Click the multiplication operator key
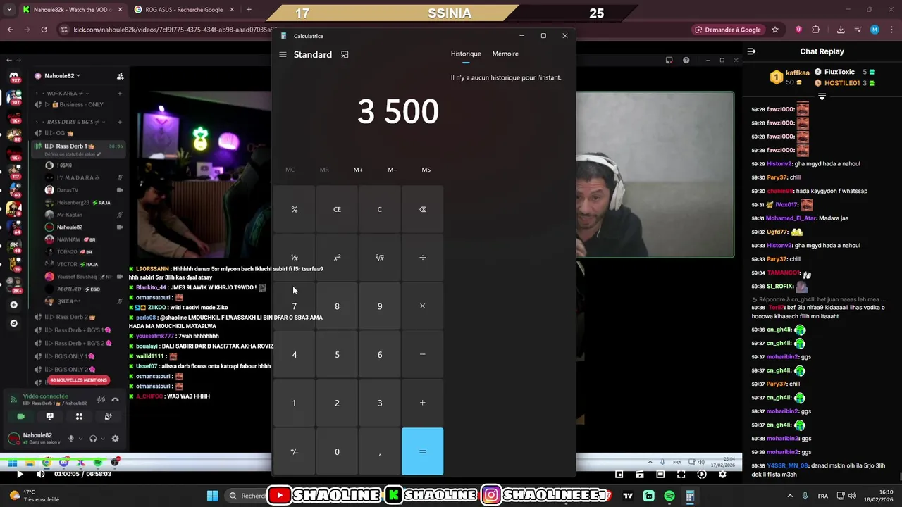The height and width of the screenshot is (507, 902). (x=423, y=306)
